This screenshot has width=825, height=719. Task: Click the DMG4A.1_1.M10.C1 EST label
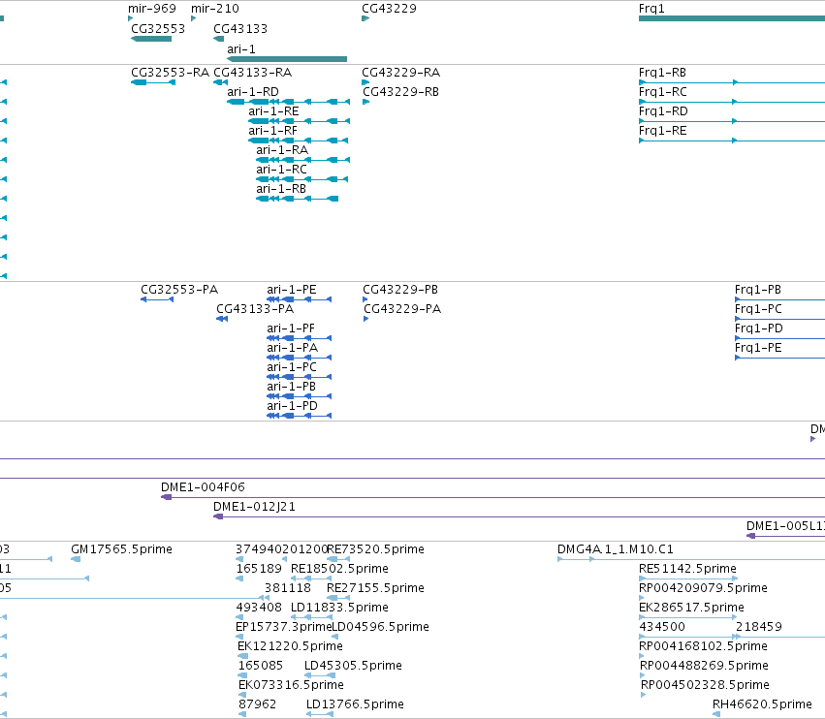[615, 549]
